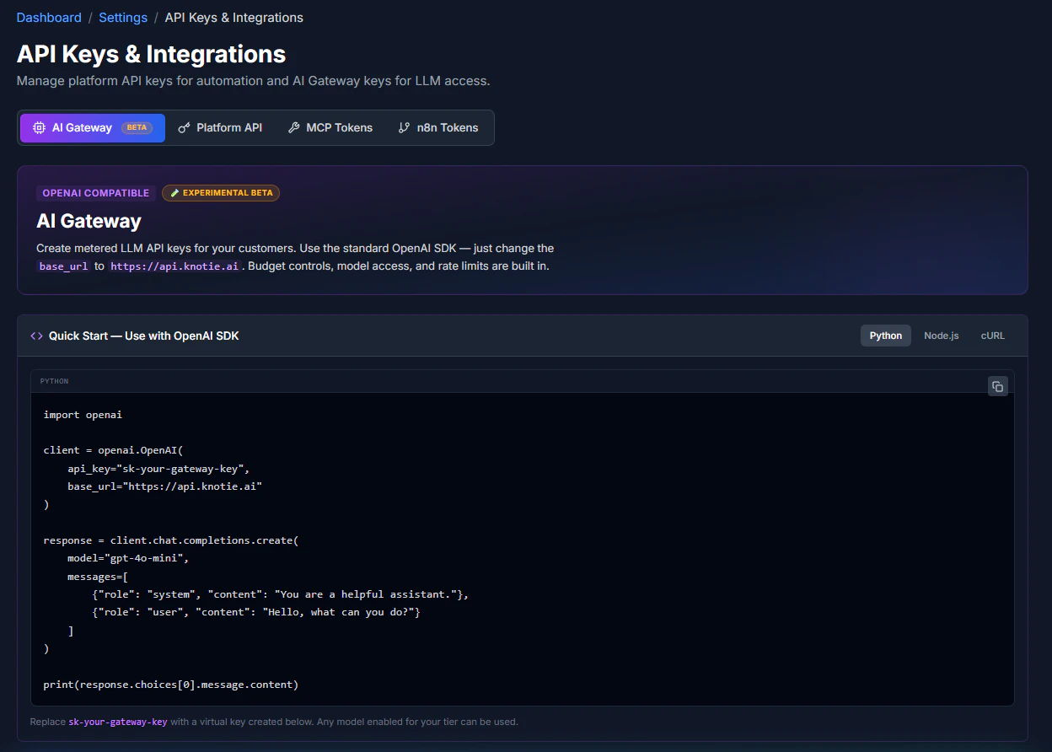Open Settings from the breadcrumb
Image resolution: width=1052 pixels, height=752 pixels.
(123, 17)
